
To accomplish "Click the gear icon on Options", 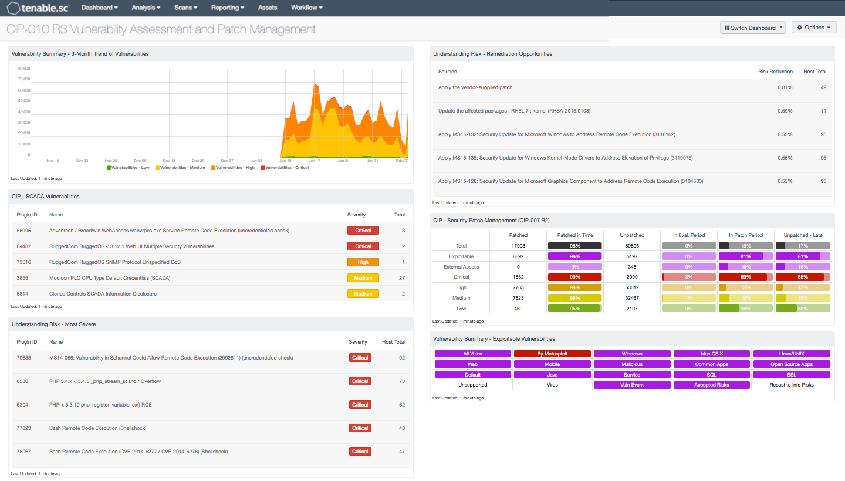I will click(x=800, y=28).
